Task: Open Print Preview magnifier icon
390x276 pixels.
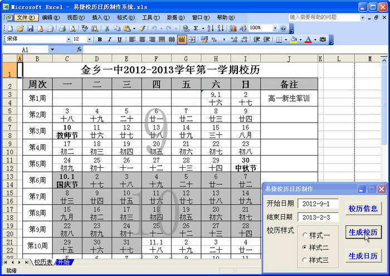Action: 72,28
